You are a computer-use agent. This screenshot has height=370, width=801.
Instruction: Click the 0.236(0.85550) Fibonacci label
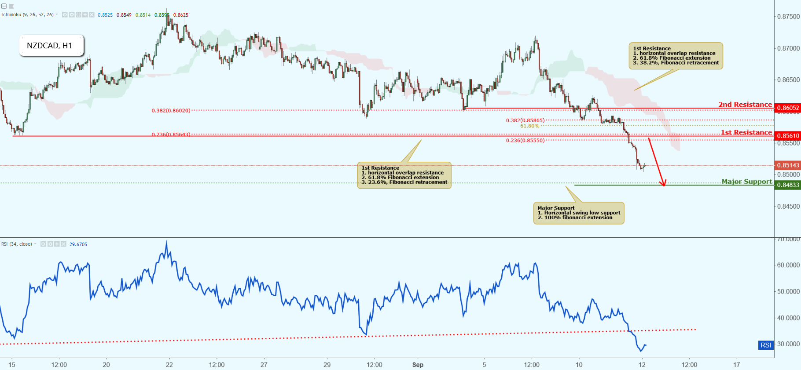tap(525, 141)
